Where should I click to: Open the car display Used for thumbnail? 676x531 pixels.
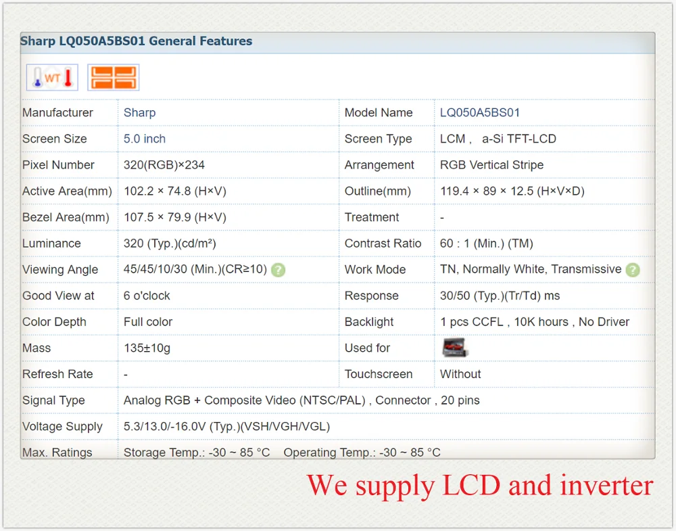click(x=455, y=348)
